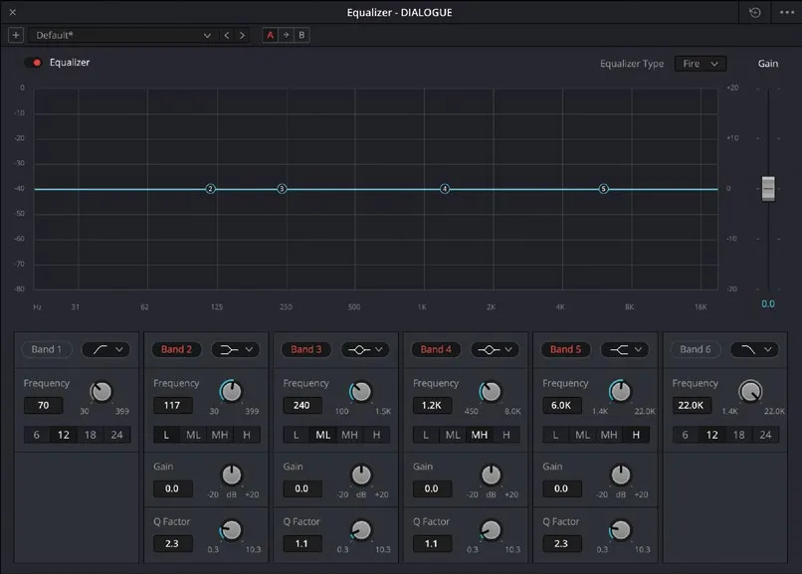Viewport: 802px width, 574px height.
Task: Select 18 dB slope for Band 6
Action: [738, 435]
